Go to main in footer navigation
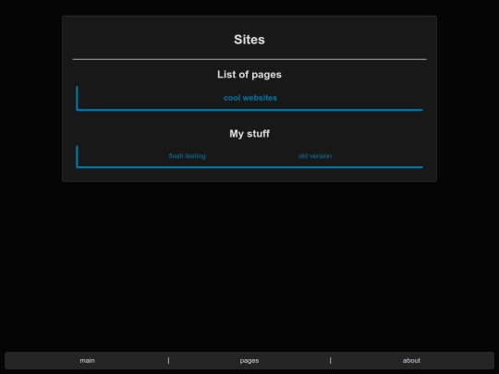 coord(87,361)
